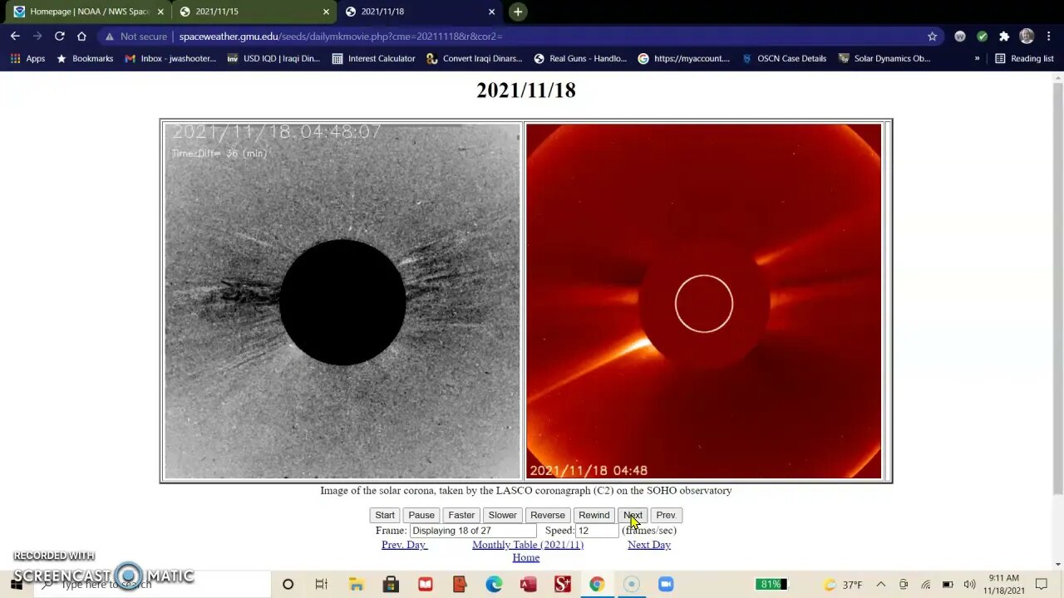Follow the Home link below the table link
Screen dimensions: 1064x598
click(x=525, y=557)
